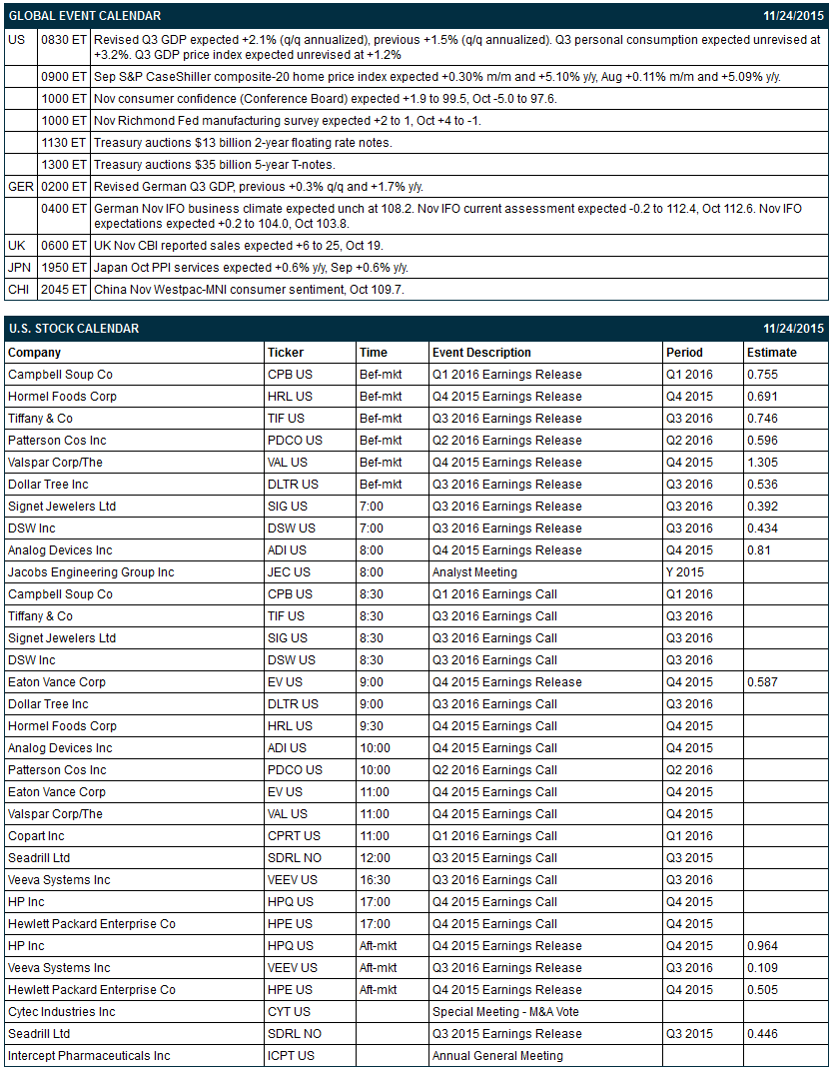Click Dollar Tree Inc in the Bef-mkt row
The width and height of the screenshot is (833, 1071).
[48, 485]
